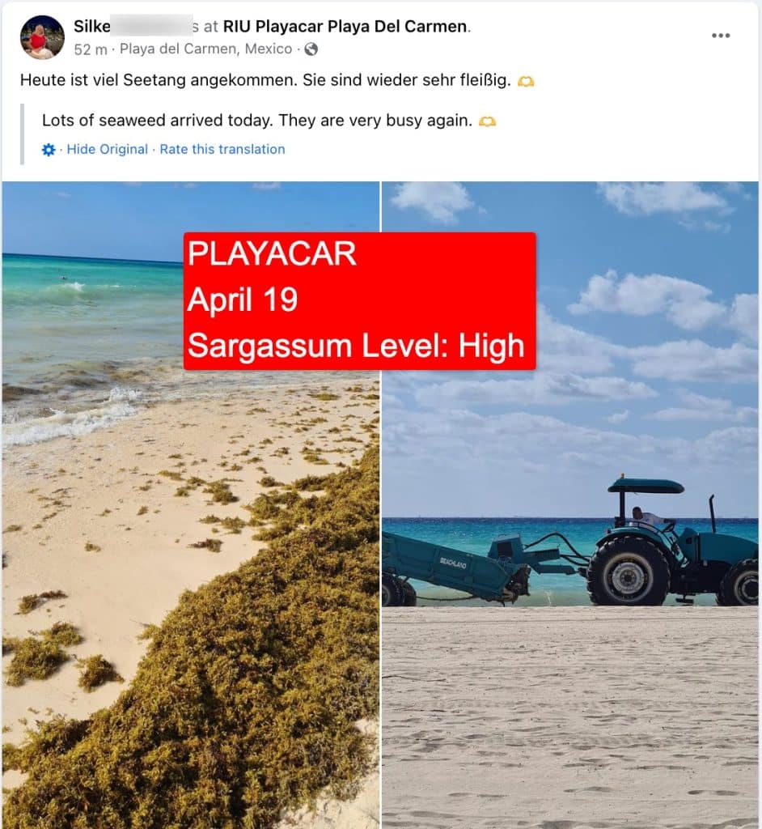This screenshot has width=762, height=829.
Task: Click the poster name Silke
Action: [x=92, y=27]
